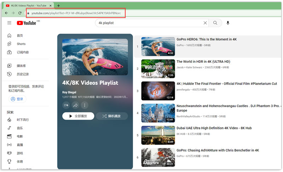Open Shorts in the sidebar

click(21, 44)
